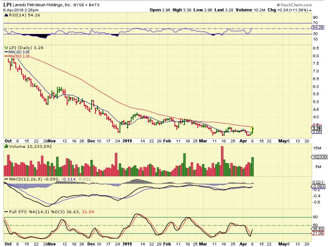Click the tallest red volume bar in March
The height and width of the screenshot is (247, 328).
coord(222,161)
